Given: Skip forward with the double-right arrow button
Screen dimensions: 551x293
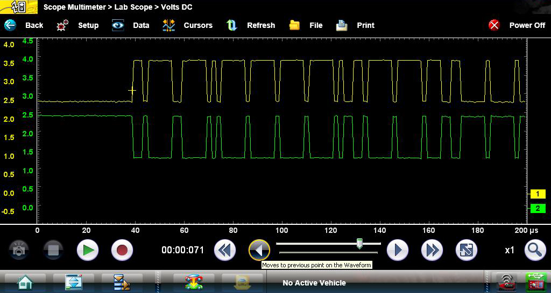Looking at the screenshot, I should click(x=431, y=250).
